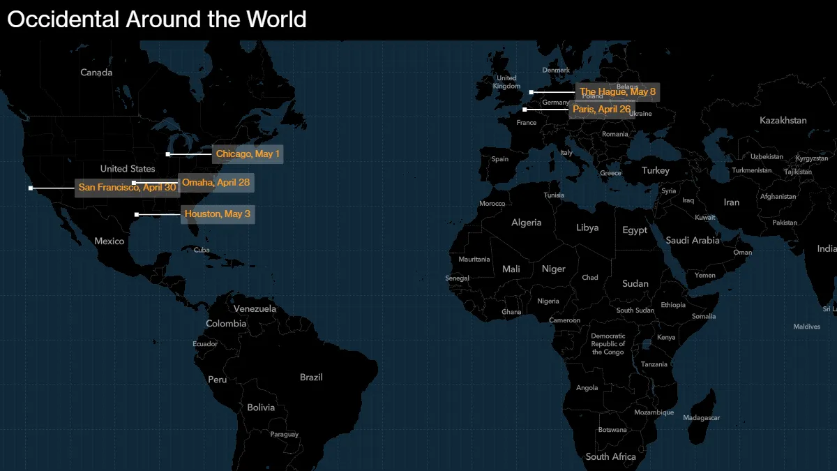This screenshot has width=837, height=471.
Task: Click the Turkmenistan map label
Action: 752,171
